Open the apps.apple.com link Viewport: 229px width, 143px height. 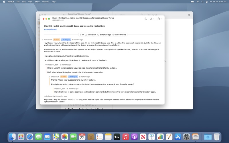pyautogui.click(x=50, y=29)
